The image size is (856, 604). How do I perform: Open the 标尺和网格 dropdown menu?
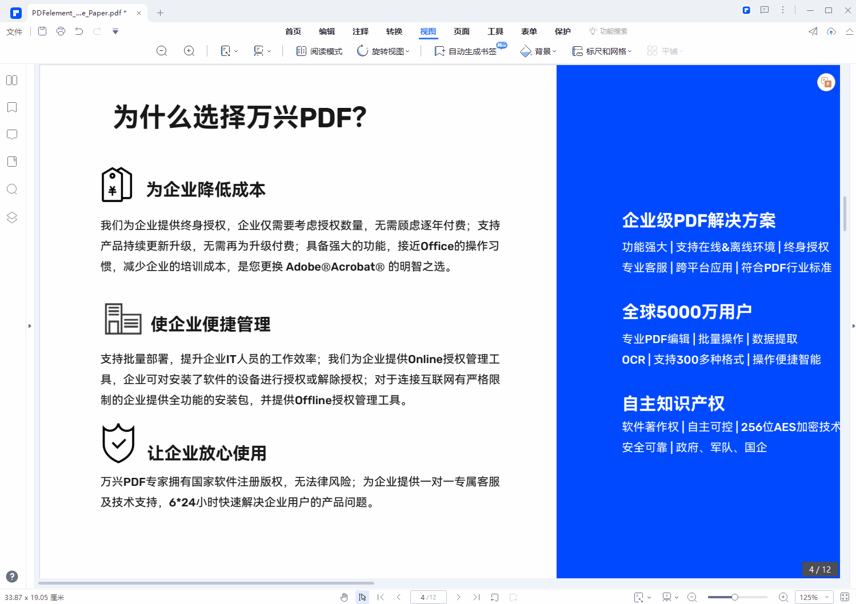pos(602,50)
